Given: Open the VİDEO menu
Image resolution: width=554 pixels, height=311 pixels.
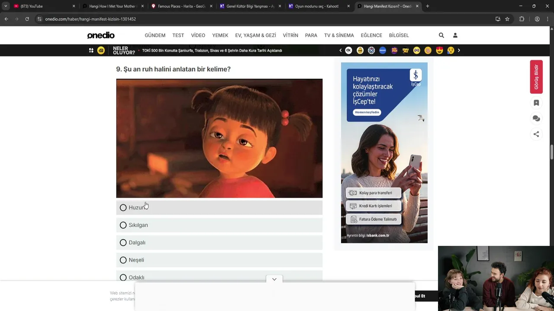Looking at the screenshot, I should coord(198,35).
